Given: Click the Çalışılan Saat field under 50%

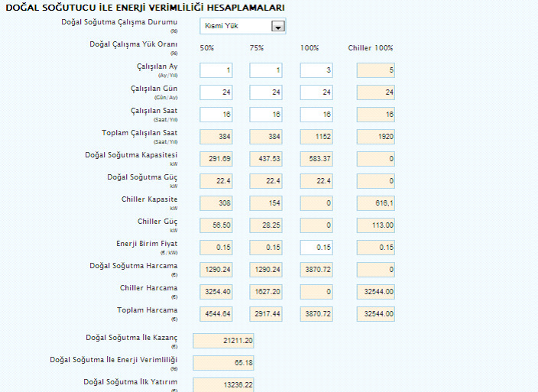Looking at the screenshot, I should point(216,115).
